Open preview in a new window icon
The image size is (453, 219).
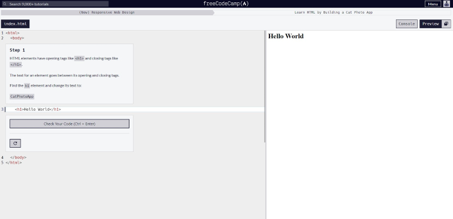[x=447, y=24]
